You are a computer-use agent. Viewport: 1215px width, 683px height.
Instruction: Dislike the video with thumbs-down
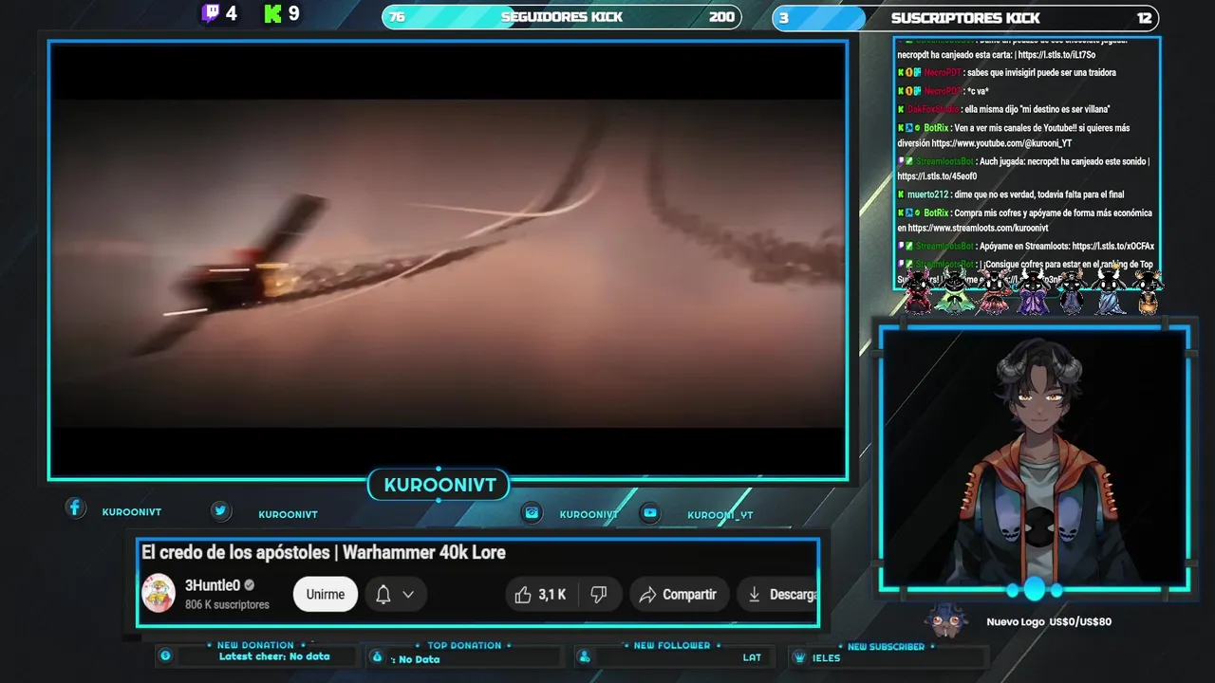[x=599, y=595]
